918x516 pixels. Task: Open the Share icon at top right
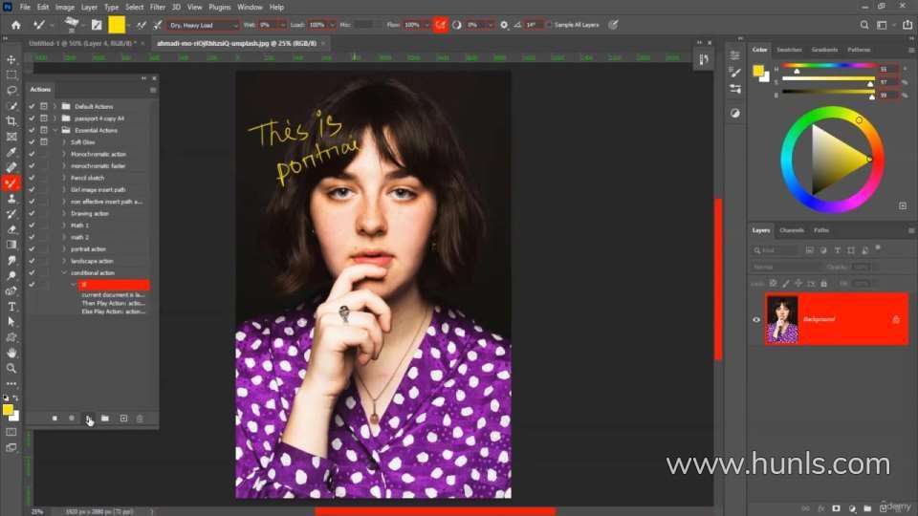pyautogui.click(x=907, y=25)
